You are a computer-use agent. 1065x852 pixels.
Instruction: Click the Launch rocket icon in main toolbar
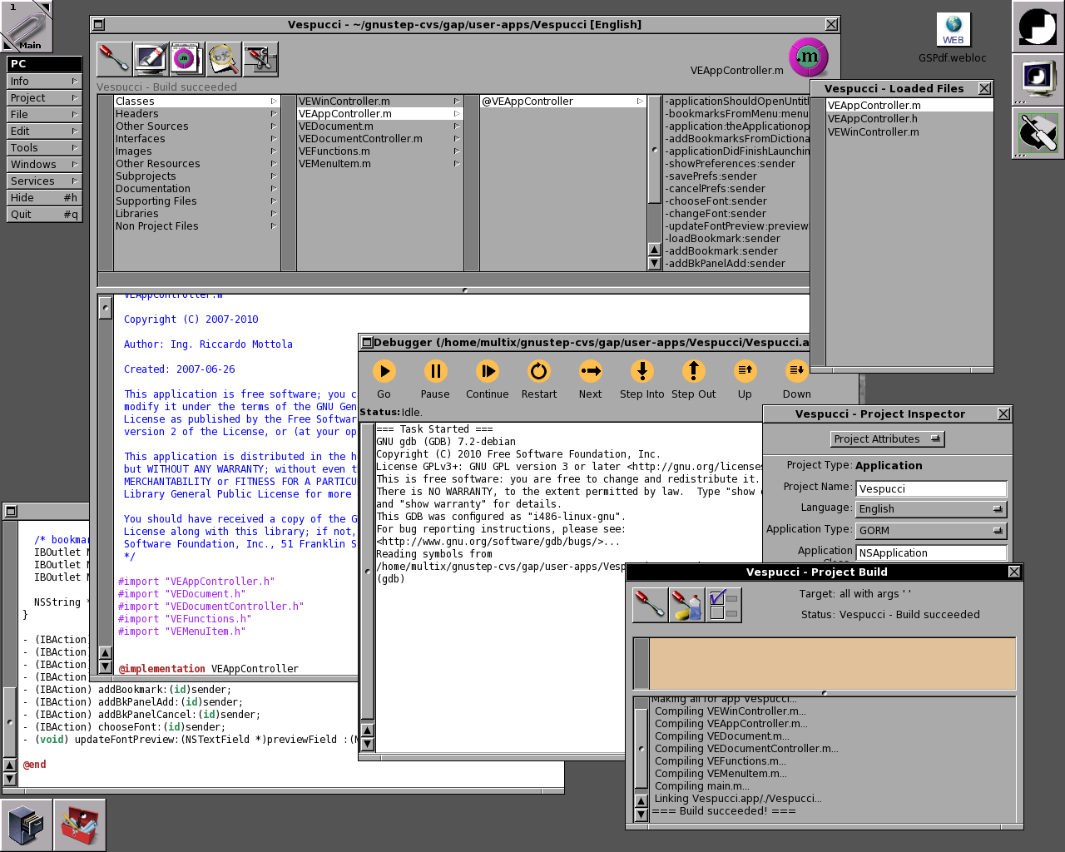click(x=150, y=59)
